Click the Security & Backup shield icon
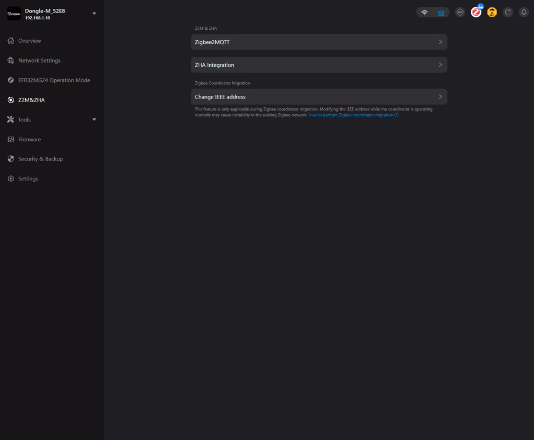This screenshot has height=440, width=534. pyautogui.click(x=10, y=159)
